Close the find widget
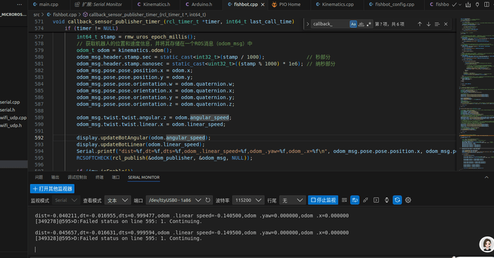Image resolution: width=494 pixels, height=258 pixels. pos(446,24)
